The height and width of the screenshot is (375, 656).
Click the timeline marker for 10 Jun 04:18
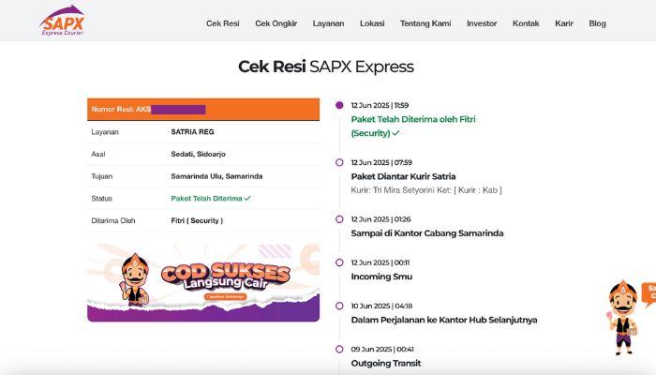point(339,306)
